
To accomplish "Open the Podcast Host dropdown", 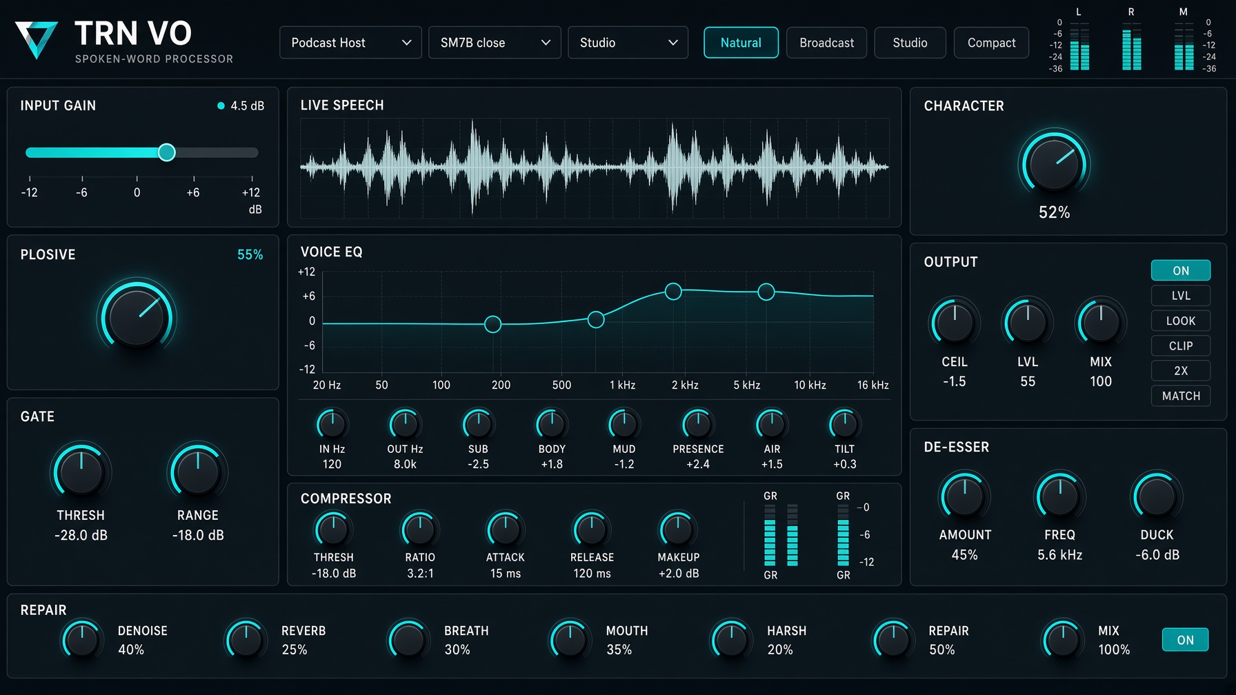I will 350,43.
